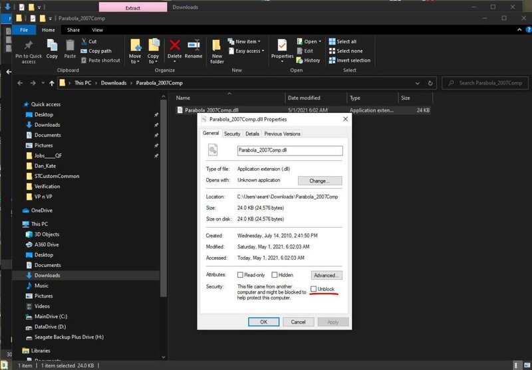This screenshot has height=370, width=532.
Task: Open the View ribbon tab
Action: pyautogui.click(x=98, y=30)
